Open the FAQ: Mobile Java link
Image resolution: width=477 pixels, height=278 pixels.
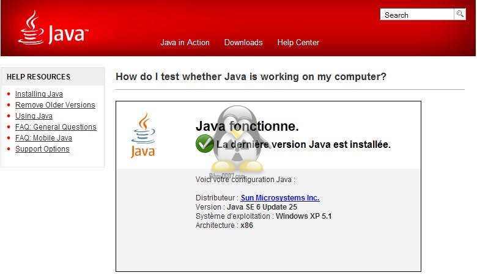coord(43,137)
